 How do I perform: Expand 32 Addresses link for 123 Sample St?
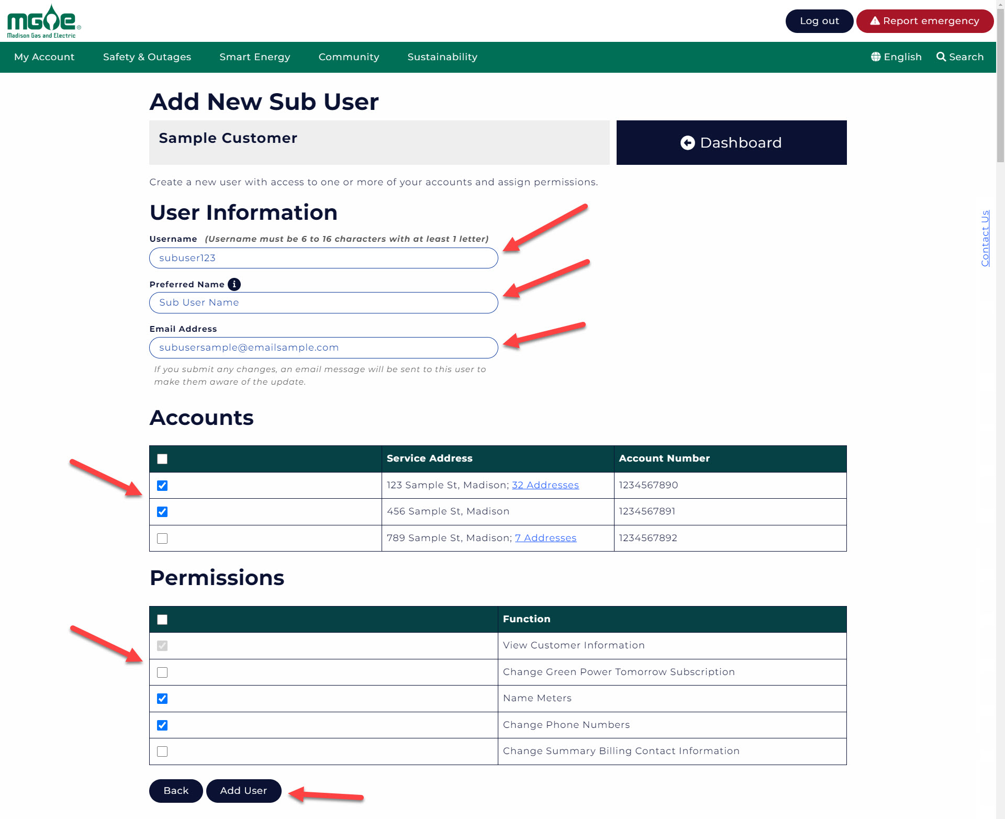(x=544, y=485)
